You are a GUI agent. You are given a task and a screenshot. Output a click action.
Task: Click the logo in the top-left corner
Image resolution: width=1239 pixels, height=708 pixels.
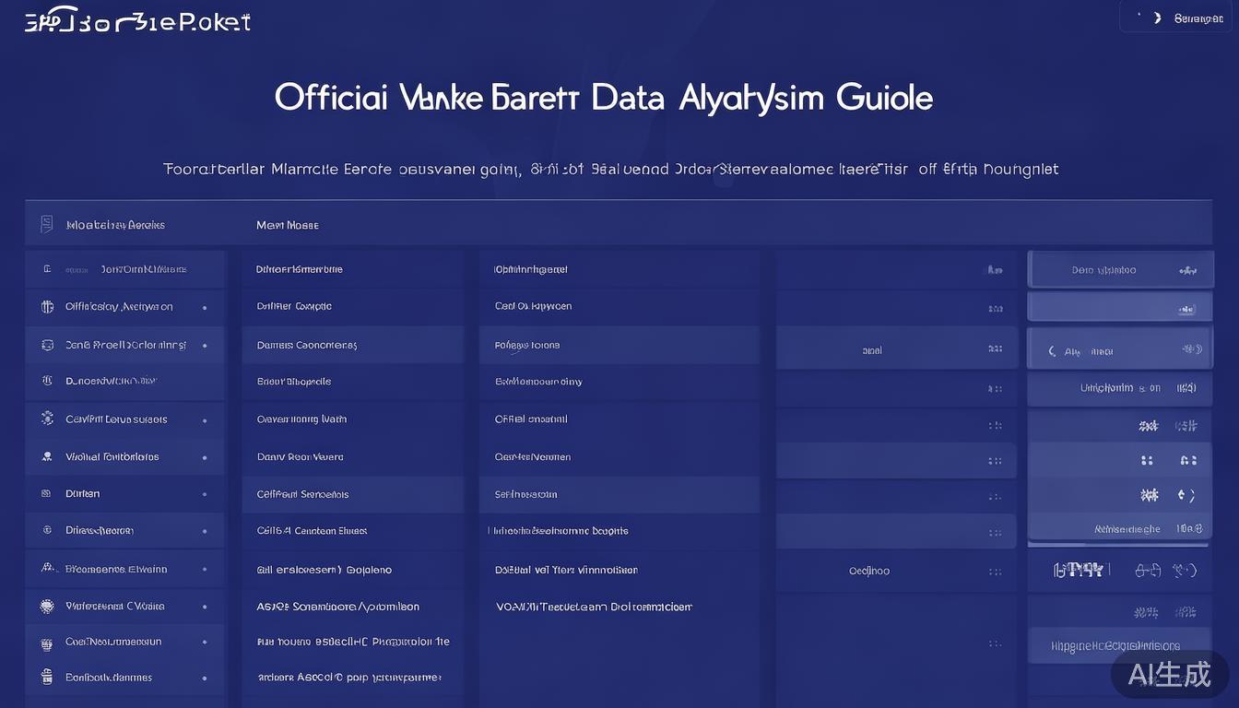click(137, 22)
